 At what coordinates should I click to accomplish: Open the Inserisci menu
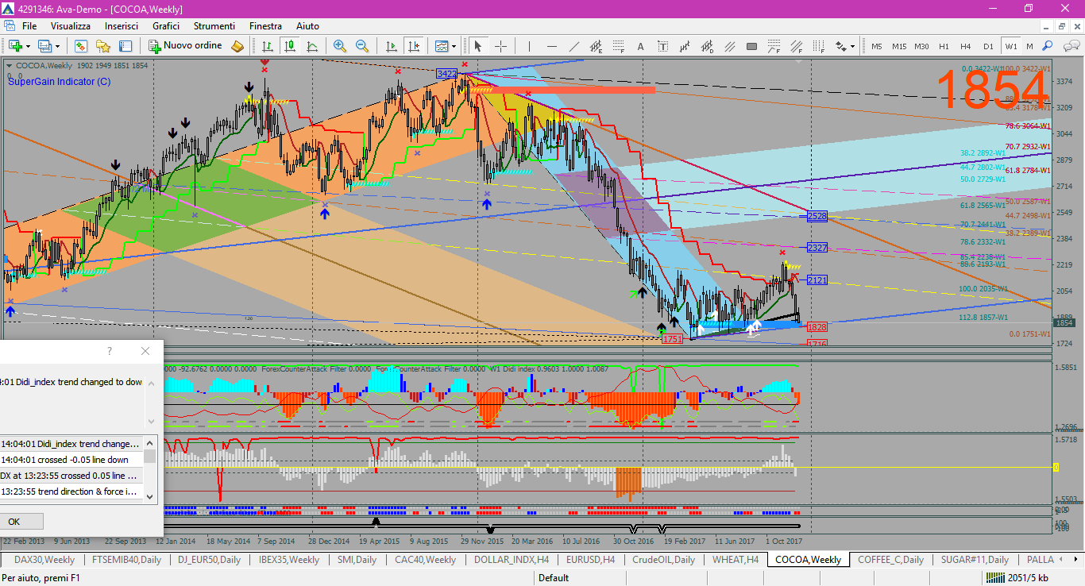122,26
